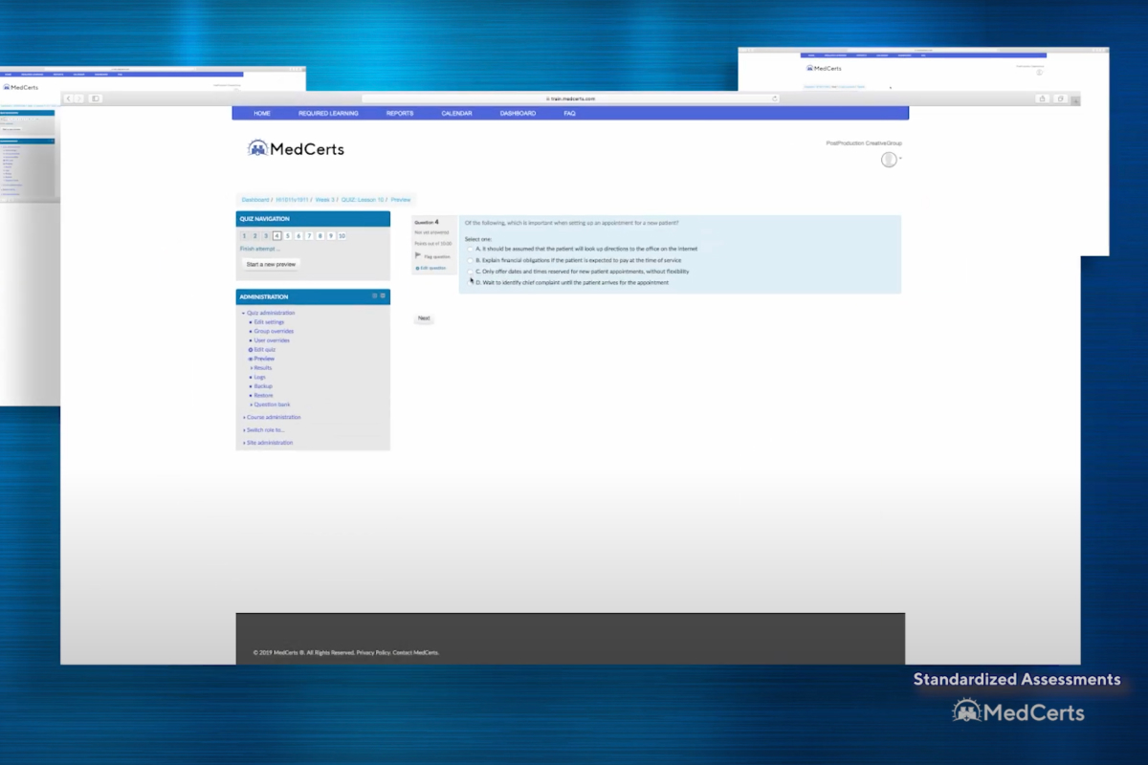Jump to question 7 in quiz navigation

click(309, 235)
